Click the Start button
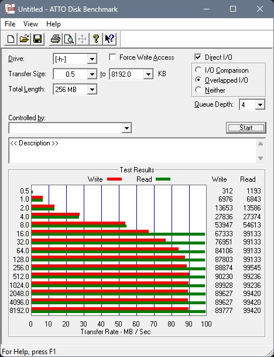Viewport: 274px width, 357px height. pos(246,128)
